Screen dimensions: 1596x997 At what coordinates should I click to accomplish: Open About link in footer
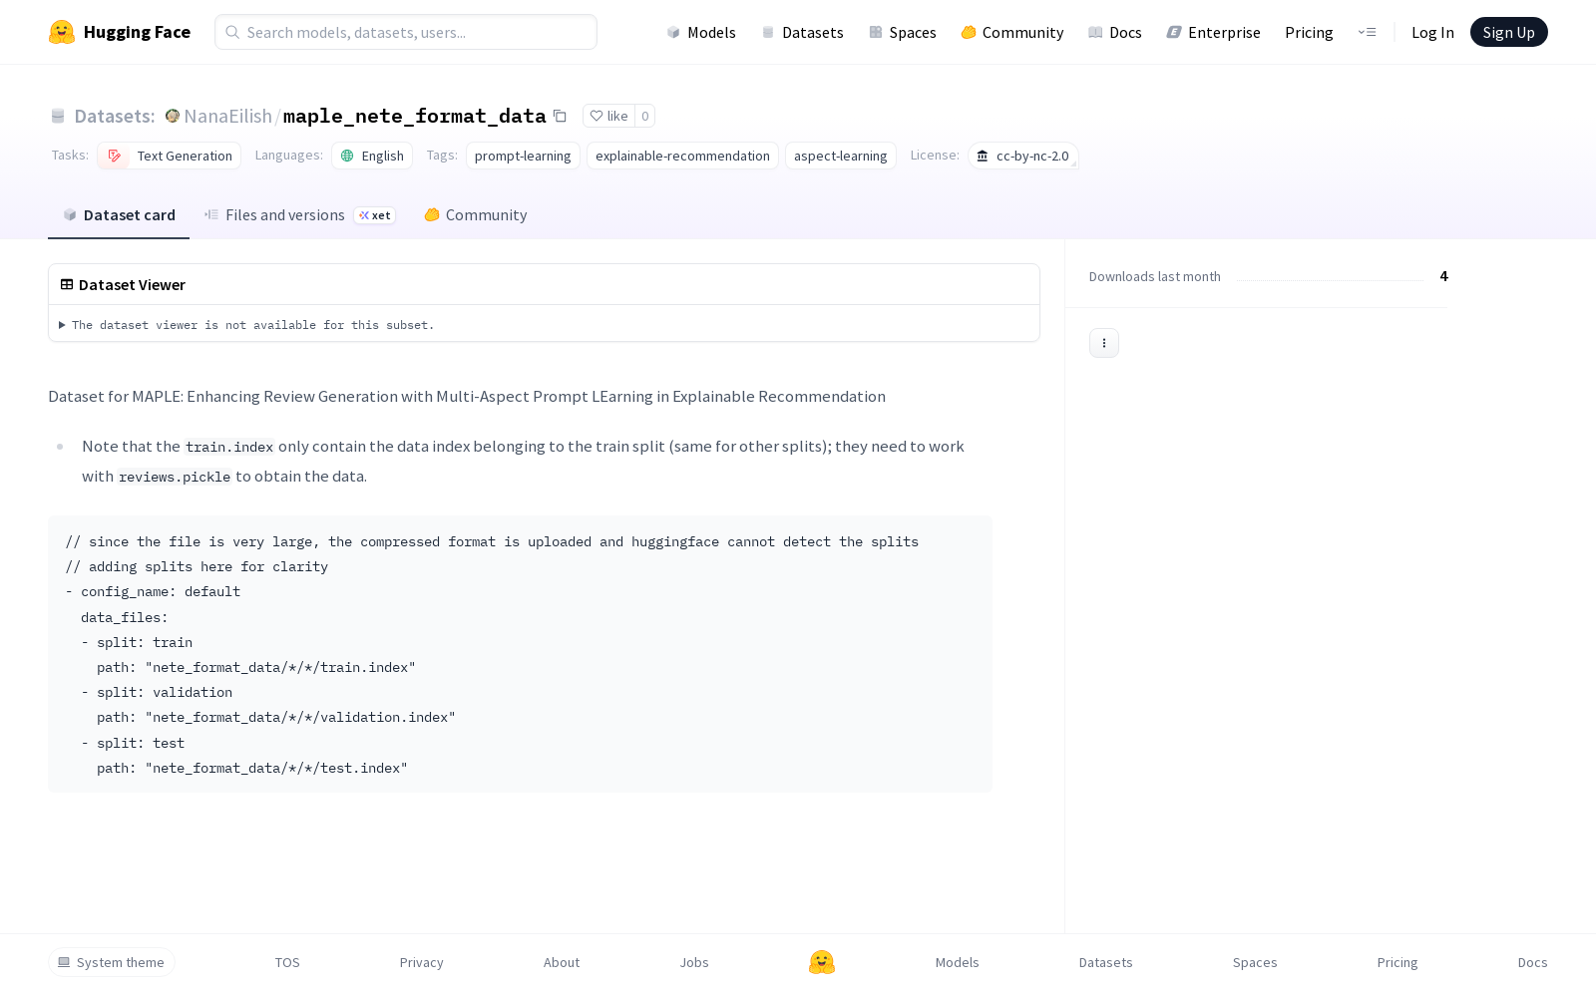click(562, 962)
